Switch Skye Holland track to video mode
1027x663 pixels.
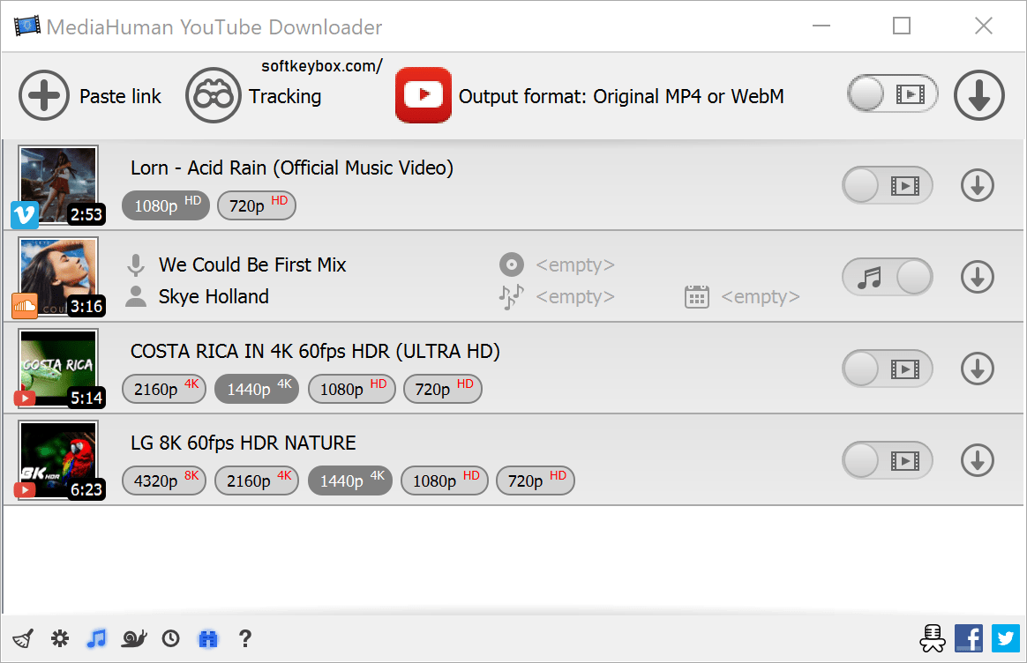887,277
